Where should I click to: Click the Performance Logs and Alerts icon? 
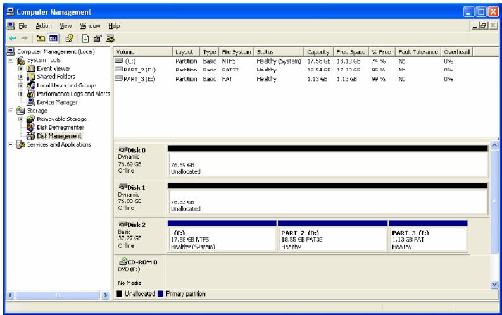pyautogui.click(x=31, y=94)
